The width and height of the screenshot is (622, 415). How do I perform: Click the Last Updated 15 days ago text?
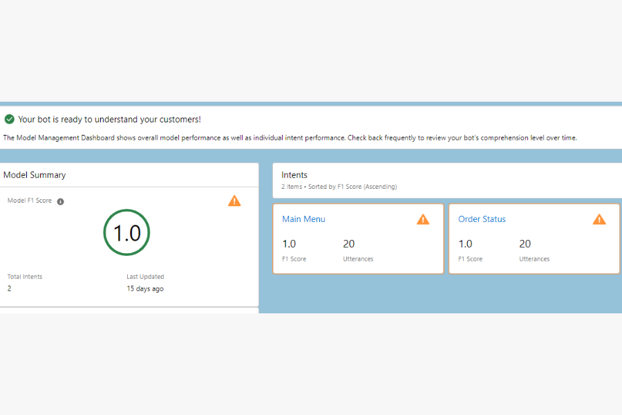click(145, 288)
